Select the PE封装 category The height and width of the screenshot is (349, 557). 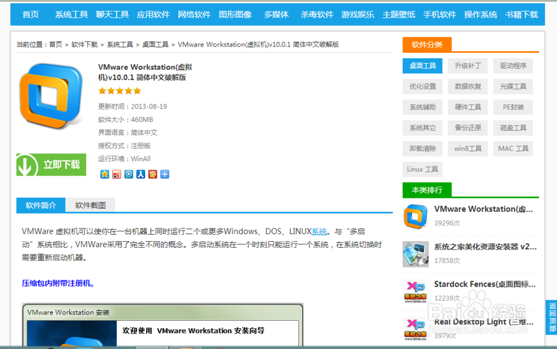[x=513, y=107]
